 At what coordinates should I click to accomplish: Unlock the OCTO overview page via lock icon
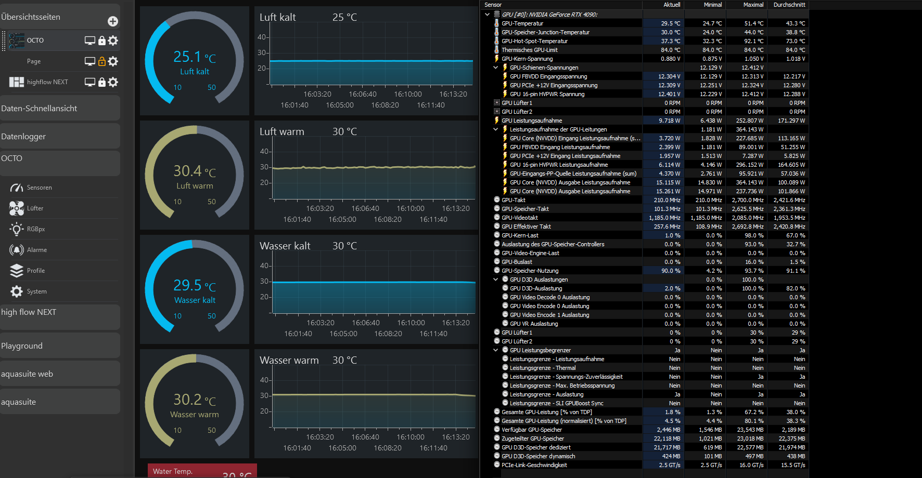click(101, 40)
